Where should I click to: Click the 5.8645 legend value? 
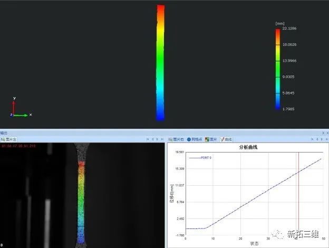[x=288, y=93]
